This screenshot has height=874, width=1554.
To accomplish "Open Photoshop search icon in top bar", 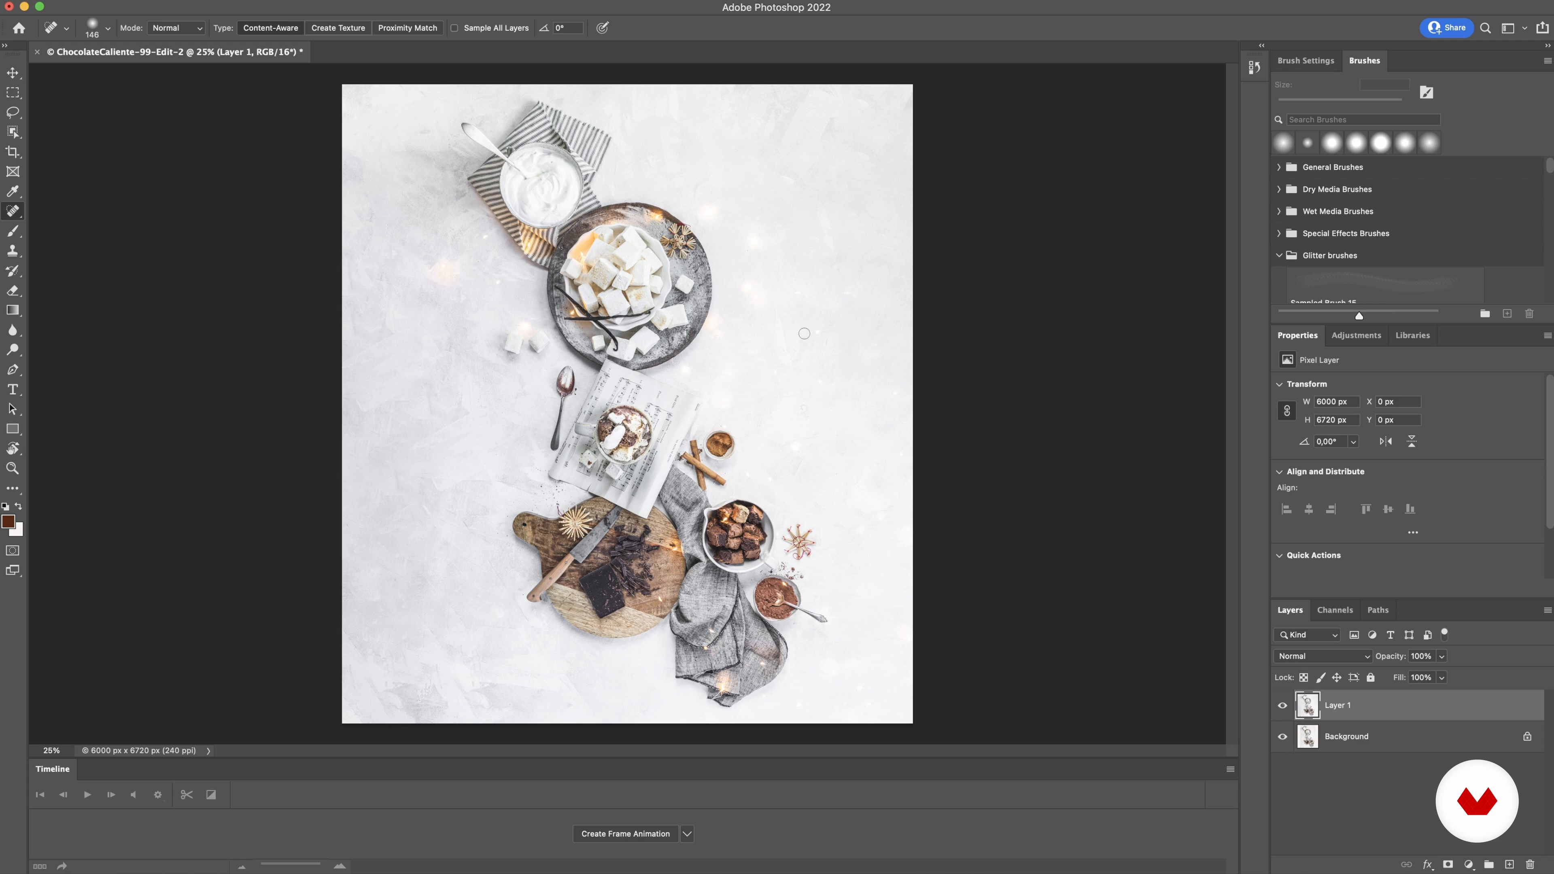I will point(1485,28).
